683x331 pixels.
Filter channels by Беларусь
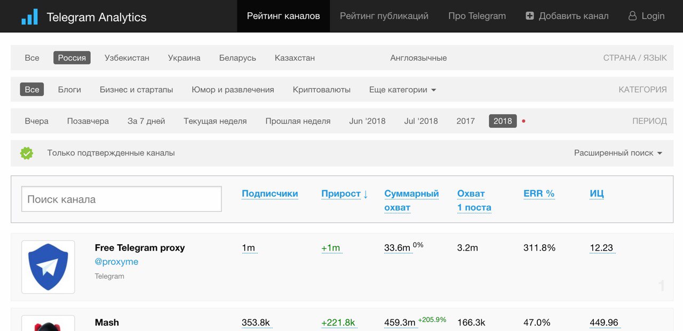point(237,58)
